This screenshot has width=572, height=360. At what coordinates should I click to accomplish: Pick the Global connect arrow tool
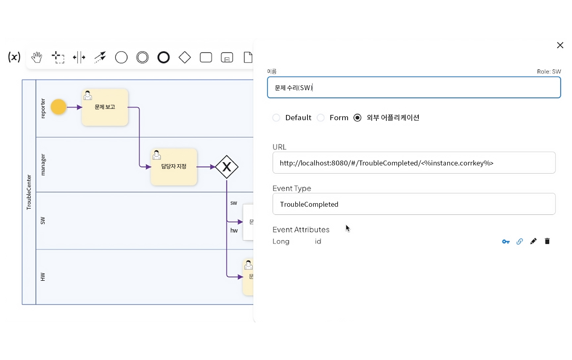pos(100,57)
